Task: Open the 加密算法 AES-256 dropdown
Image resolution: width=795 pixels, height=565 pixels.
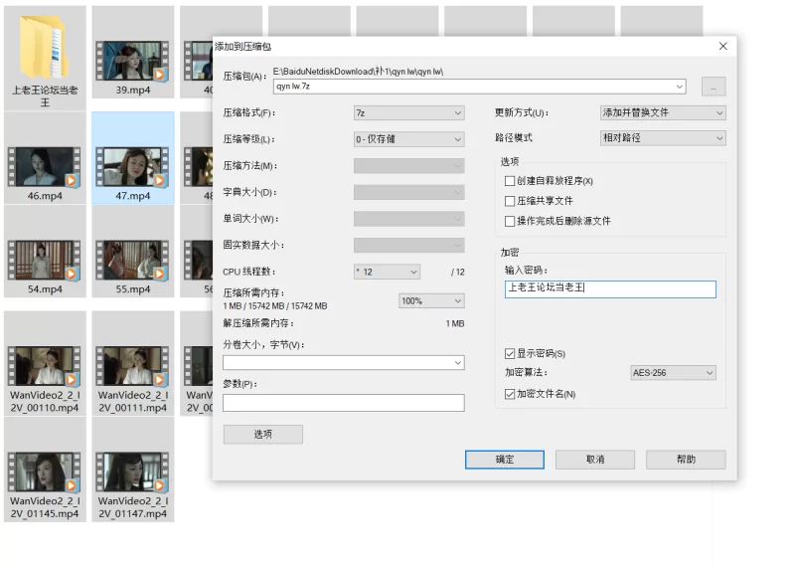Action: point(673,373)
